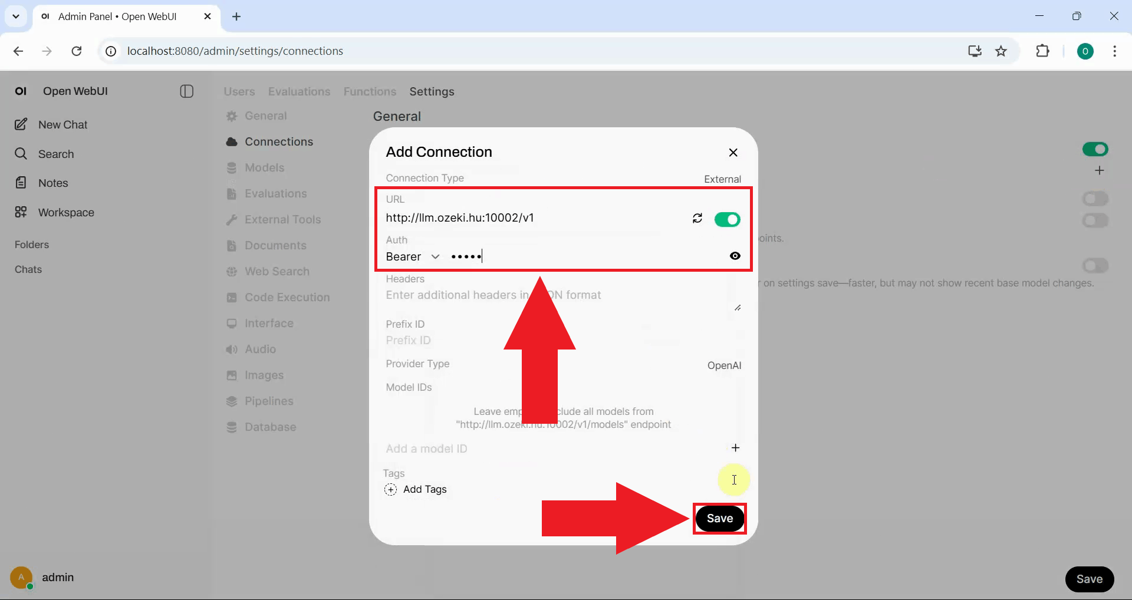Open the Connections settings section

279,141
